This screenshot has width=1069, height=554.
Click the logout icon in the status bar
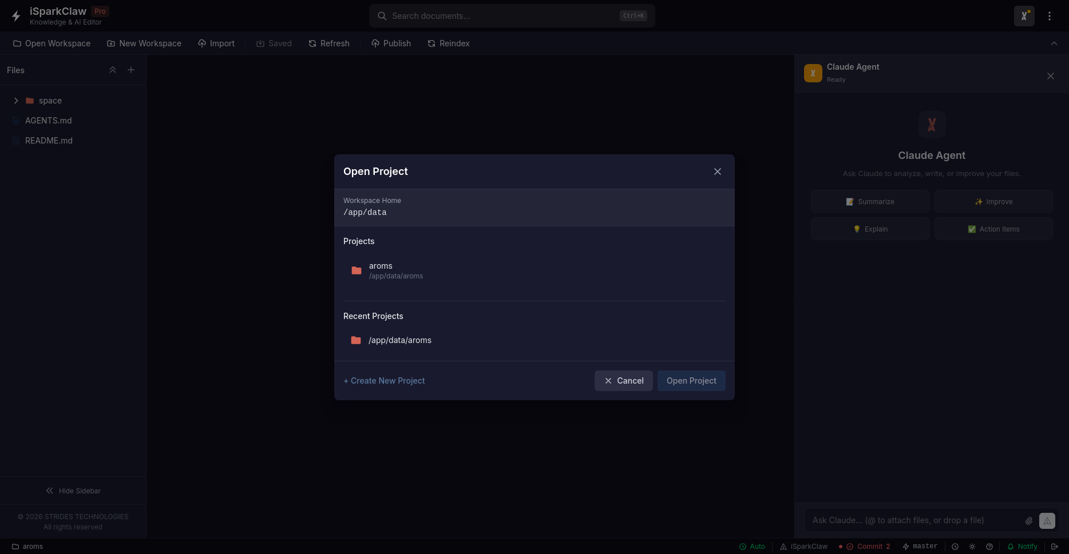click(1055, 547)
